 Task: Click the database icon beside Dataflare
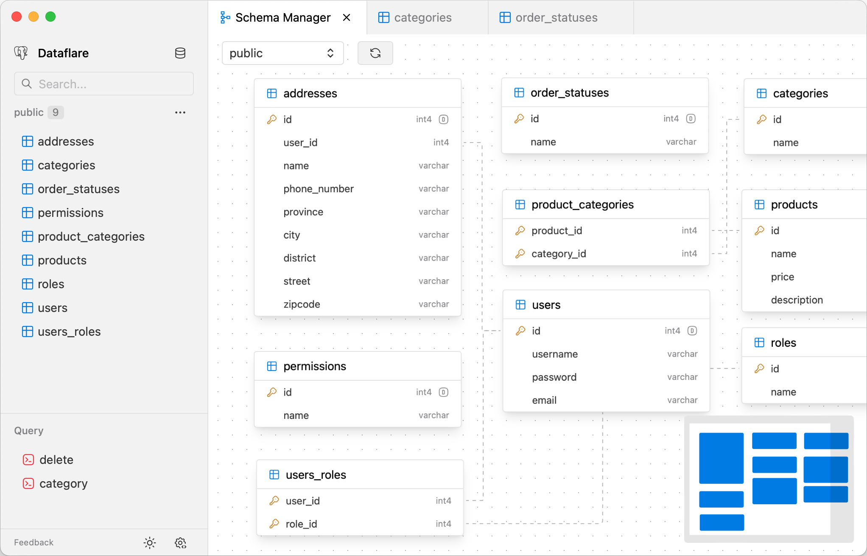point(180,53)
